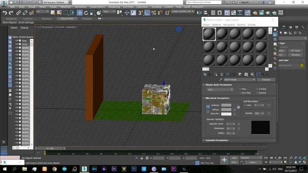The image size is (308, 173).
Task: Enable the Faceted checkbox
Action: tap(257, 93)
